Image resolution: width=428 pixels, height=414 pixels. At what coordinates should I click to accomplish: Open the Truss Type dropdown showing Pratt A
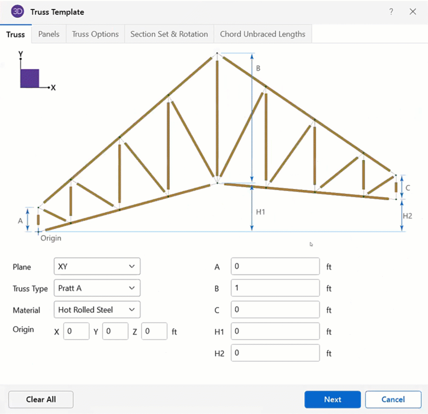[97, 288]
